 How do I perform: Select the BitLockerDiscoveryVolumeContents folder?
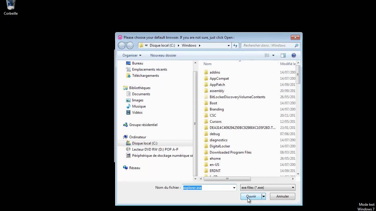pyautogui.click(x=237, y=97)
